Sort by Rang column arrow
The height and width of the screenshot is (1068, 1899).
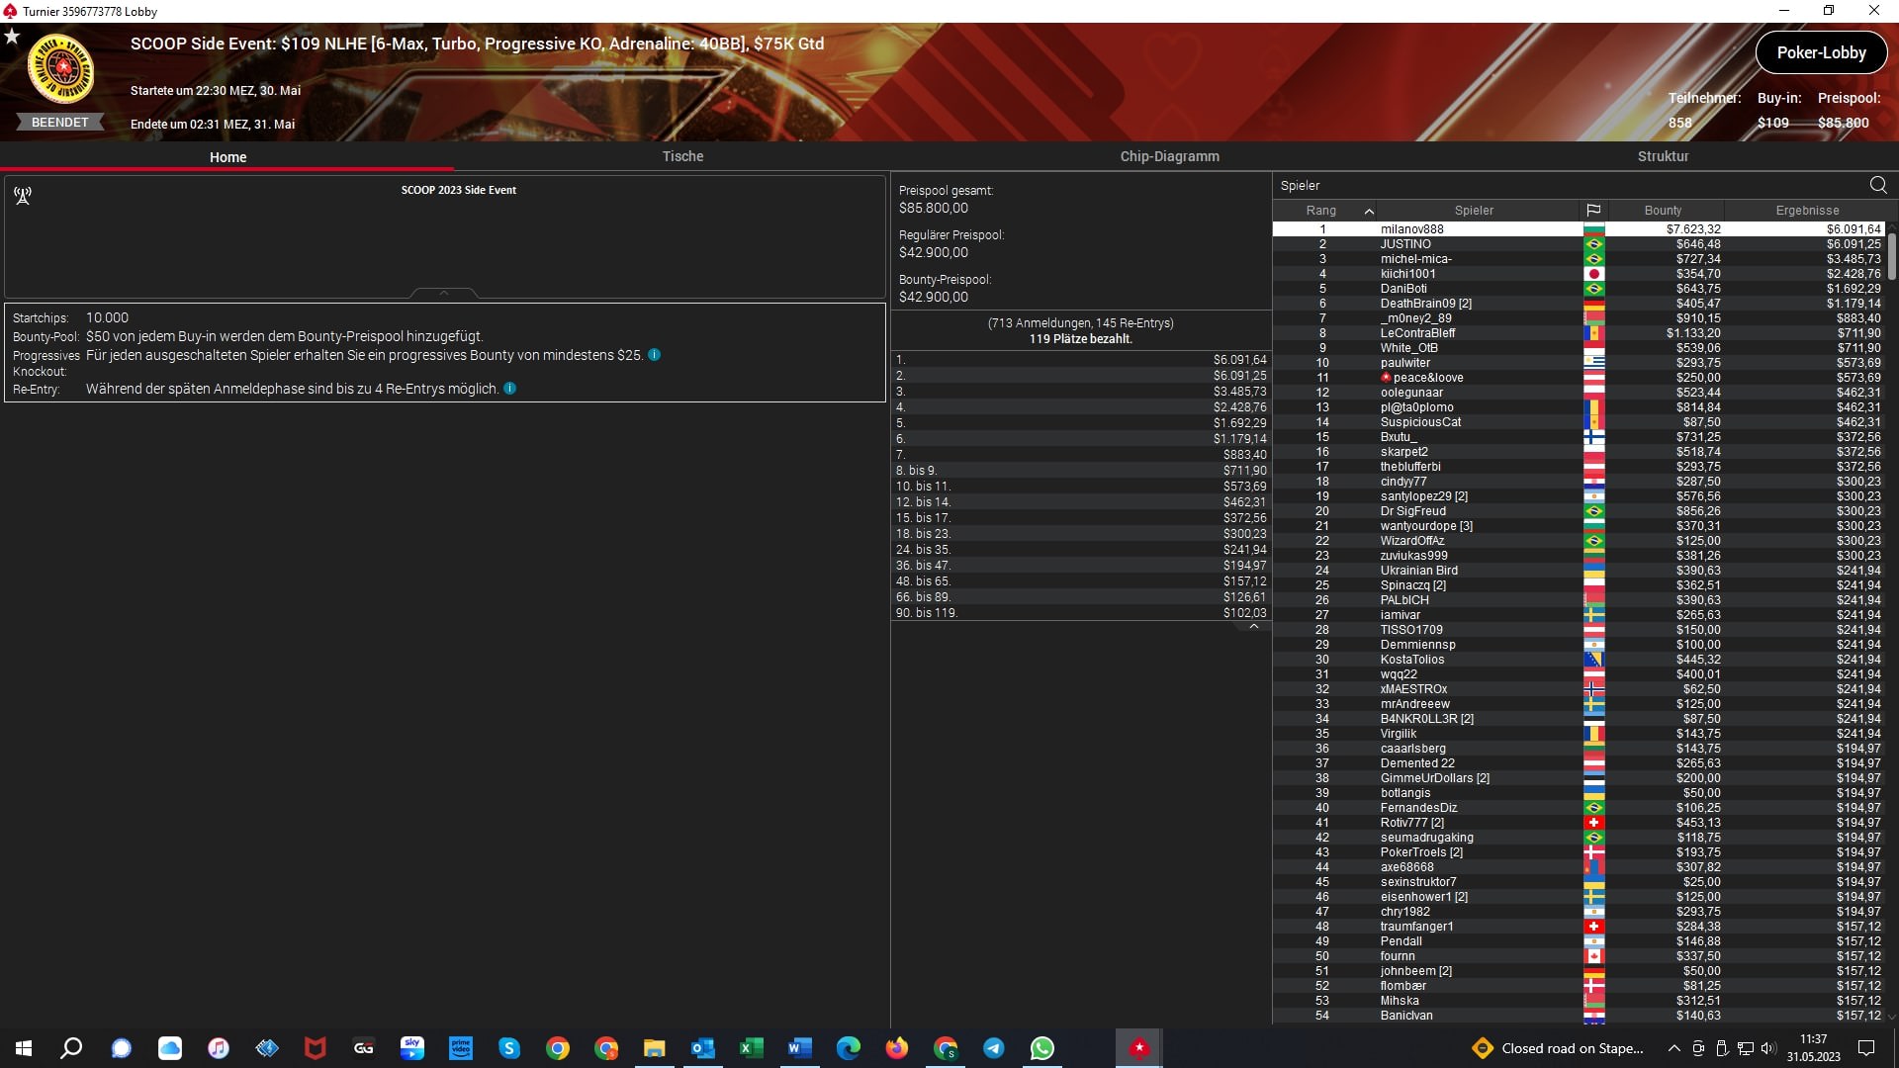1369,211
